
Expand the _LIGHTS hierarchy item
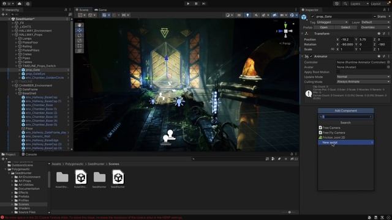13,27
